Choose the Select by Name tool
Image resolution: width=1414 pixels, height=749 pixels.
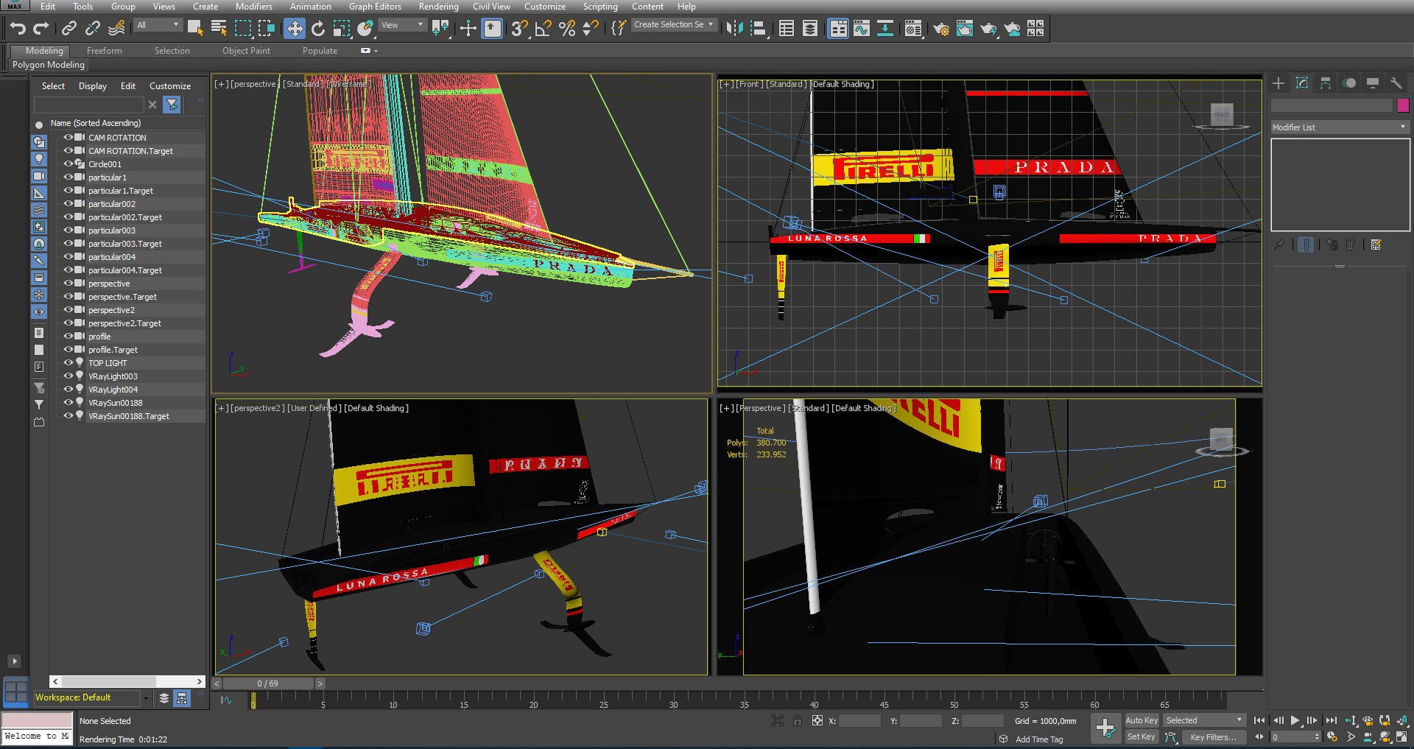(219, 29)
